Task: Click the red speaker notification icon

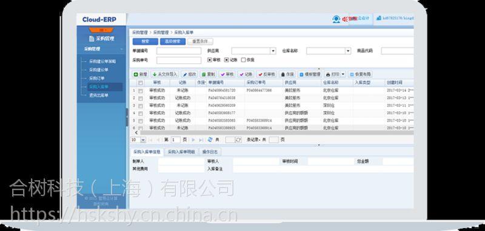Action: (345, 19)
